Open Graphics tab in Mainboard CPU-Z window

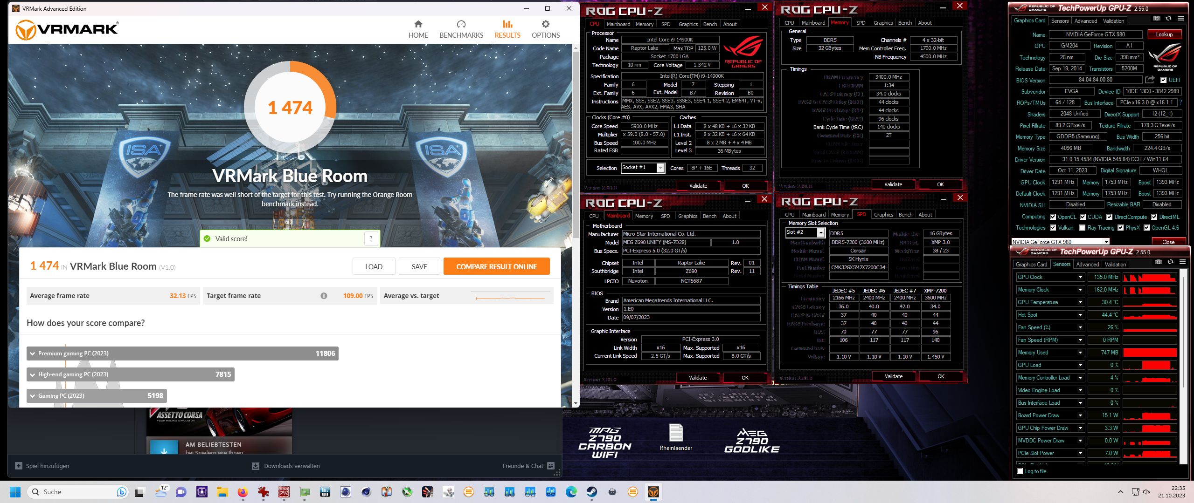click(x=688, y=216)
